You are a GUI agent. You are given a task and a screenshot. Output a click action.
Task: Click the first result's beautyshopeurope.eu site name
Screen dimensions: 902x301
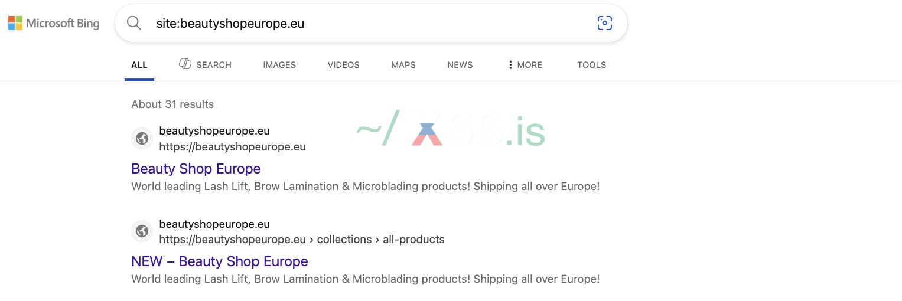click(x=214, y=131)
